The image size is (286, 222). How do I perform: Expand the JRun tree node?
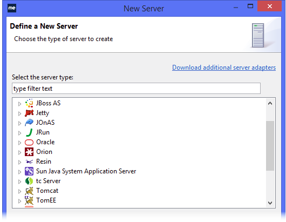pyautogui.click(x=19, y=133)
